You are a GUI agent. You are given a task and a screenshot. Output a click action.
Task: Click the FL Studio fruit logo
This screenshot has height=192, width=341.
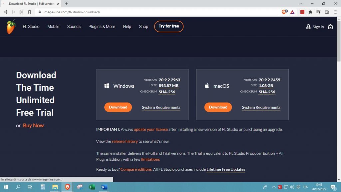[11, 27]
